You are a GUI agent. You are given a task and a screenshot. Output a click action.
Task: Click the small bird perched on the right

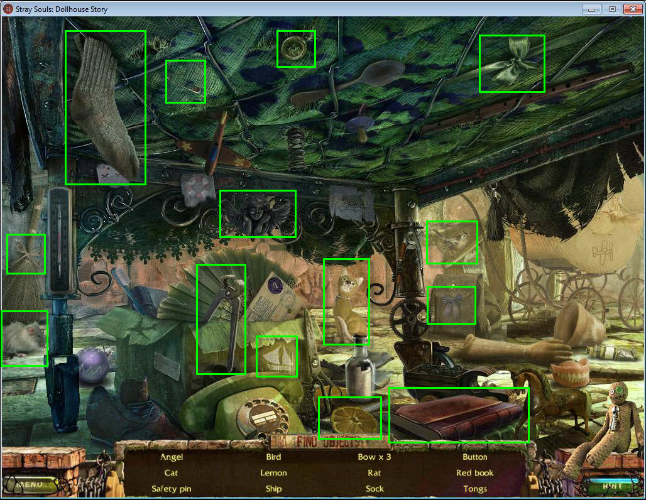tap(452, 242)
